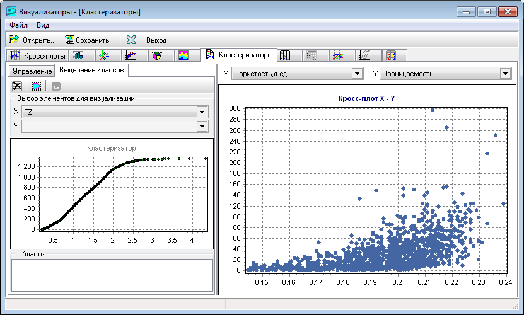
Task: Click the 1 200 axis label on cluster chart
Action: pyautogui.click(x=26, y=166)
